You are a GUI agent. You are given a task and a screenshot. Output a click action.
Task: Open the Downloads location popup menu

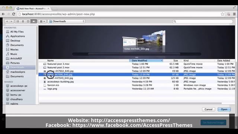[x=67, y=22]
